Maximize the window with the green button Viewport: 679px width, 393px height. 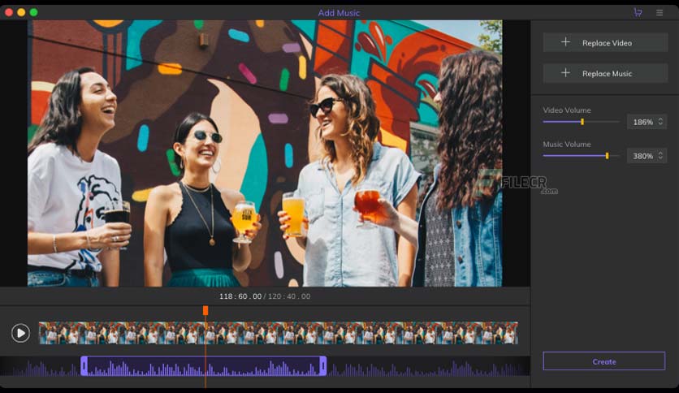[x=34, y=12]
